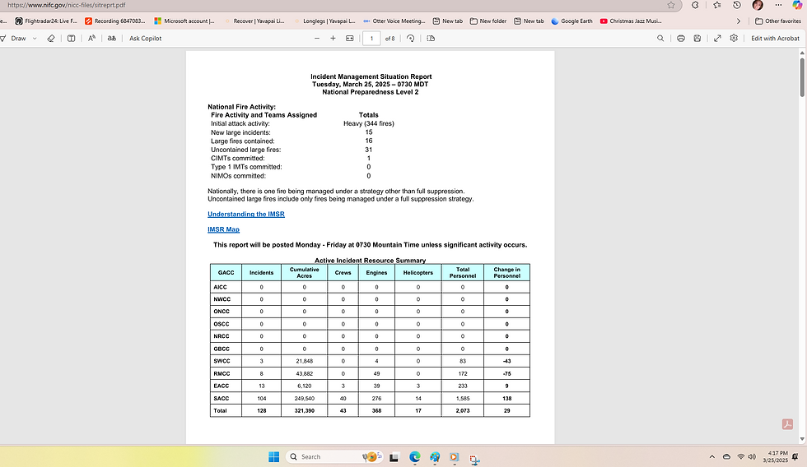The image size is (807, 467).
Task: Open PDF settings gear
Action: coord(734,39)
